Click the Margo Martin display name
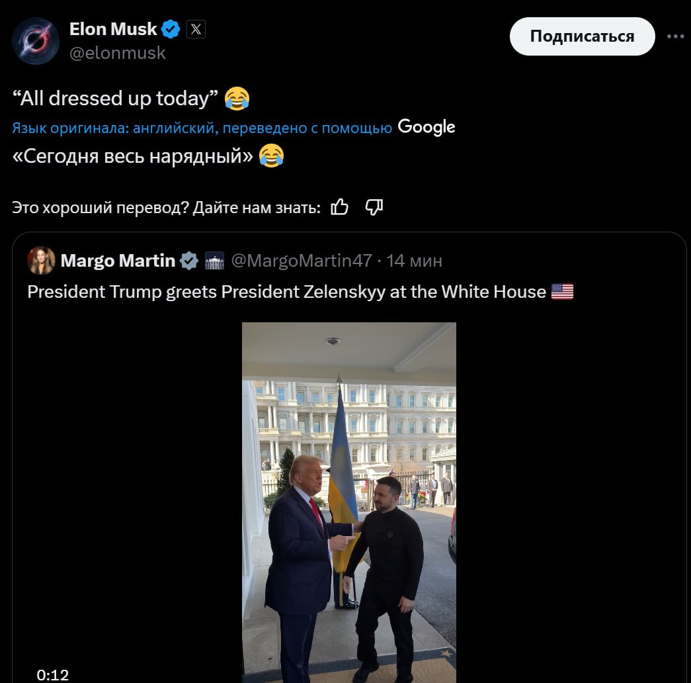Image resolution: width=691 pixels, height=683 pixels. coord(118,261)
